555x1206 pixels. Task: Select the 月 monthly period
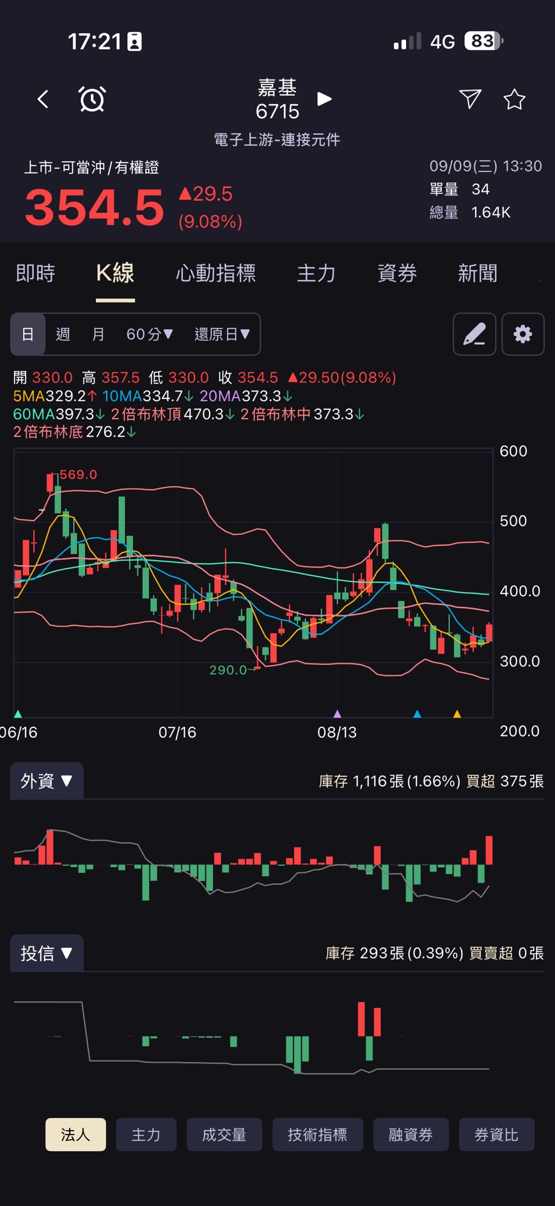[98, 334]
